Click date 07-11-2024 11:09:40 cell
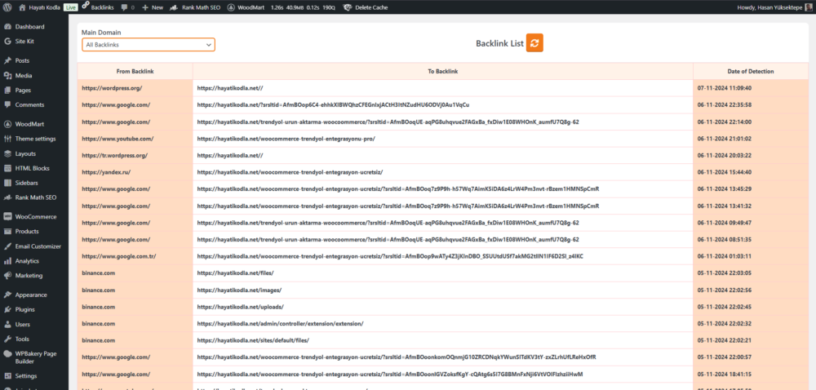This screenshot has height=390, width=816. coord(751,88)
